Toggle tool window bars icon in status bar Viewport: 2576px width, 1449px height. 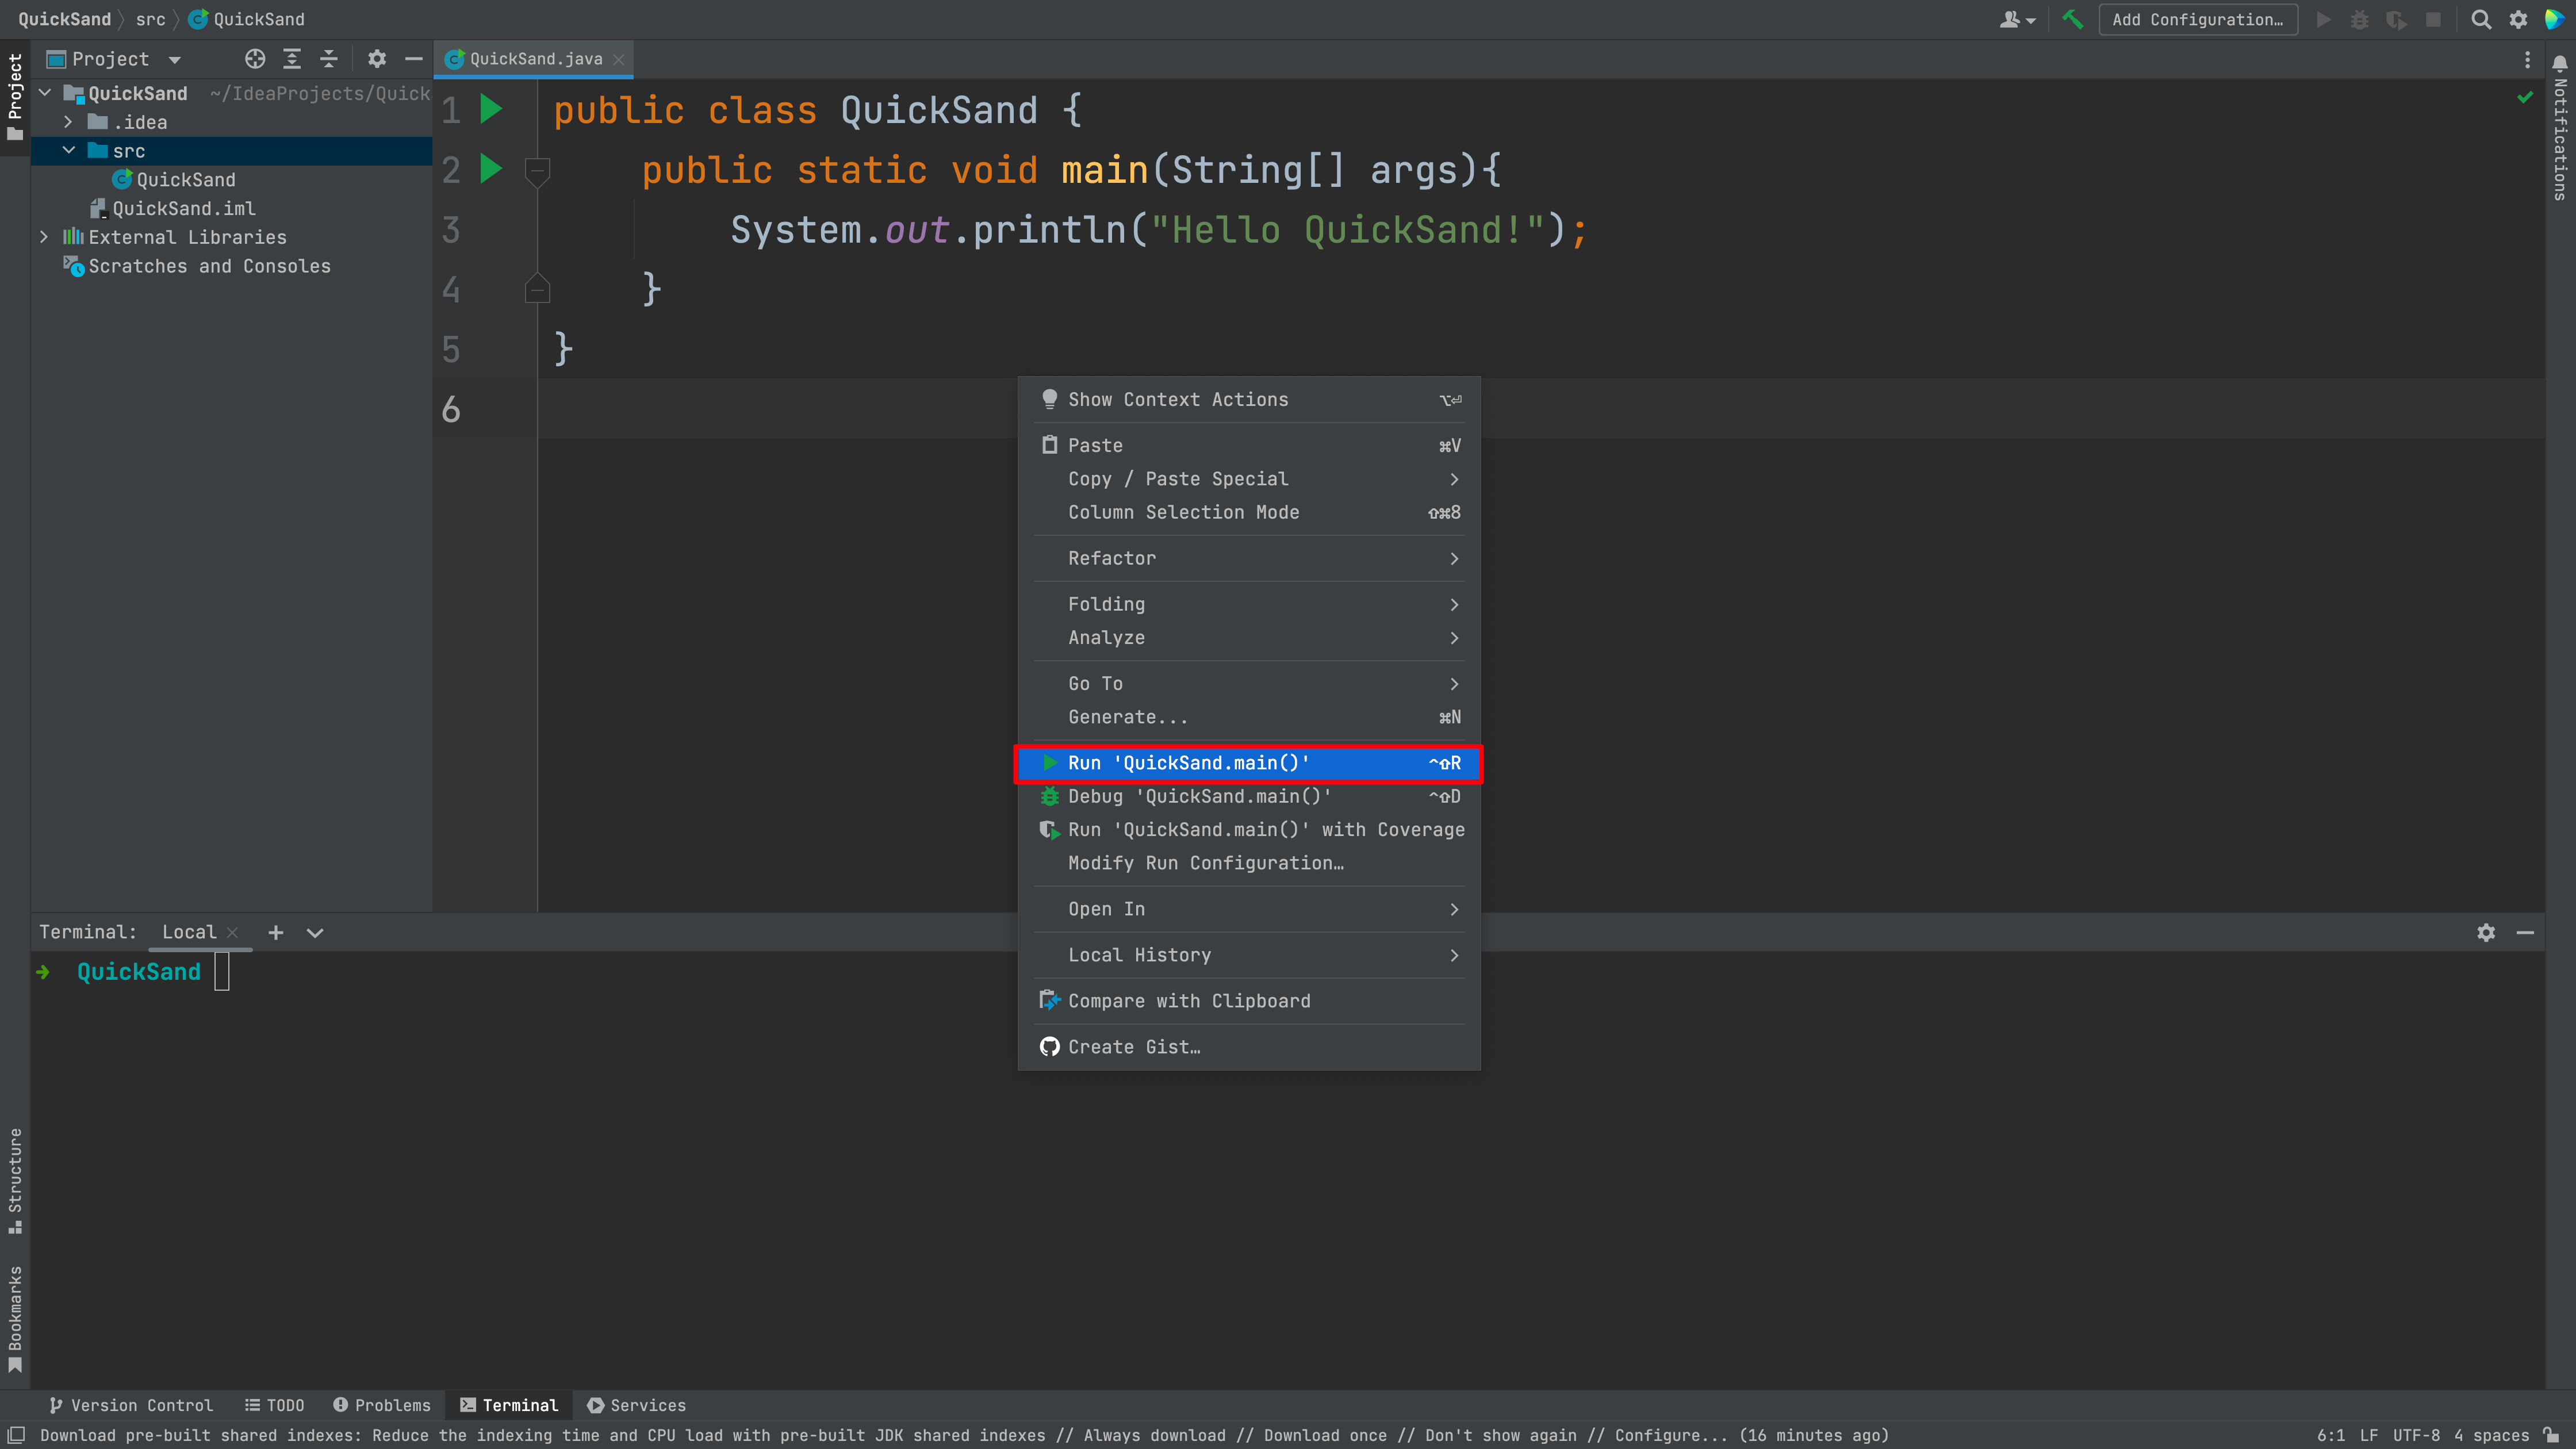[x=16, y=1435]
